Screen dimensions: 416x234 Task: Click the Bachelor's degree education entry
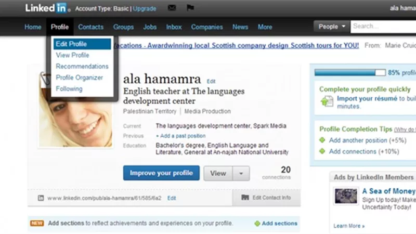click(x=222, y=149)
